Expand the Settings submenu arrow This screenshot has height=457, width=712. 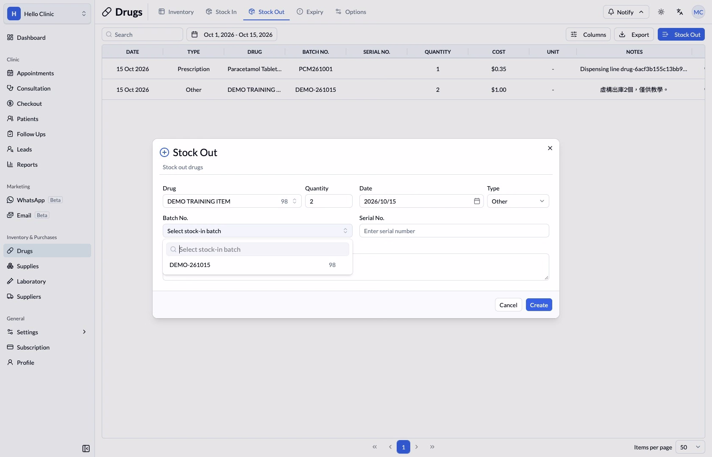click(x=84, y=332)
